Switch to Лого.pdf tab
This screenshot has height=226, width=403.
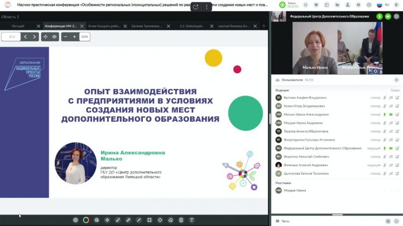coord(18,26)
